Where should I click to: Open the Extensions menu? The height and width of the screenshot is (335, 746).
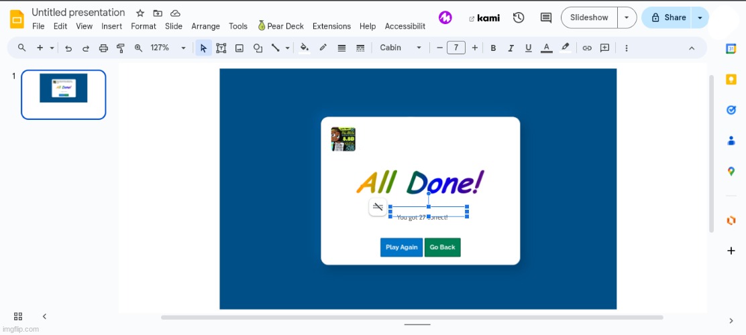tap(331, 26)
